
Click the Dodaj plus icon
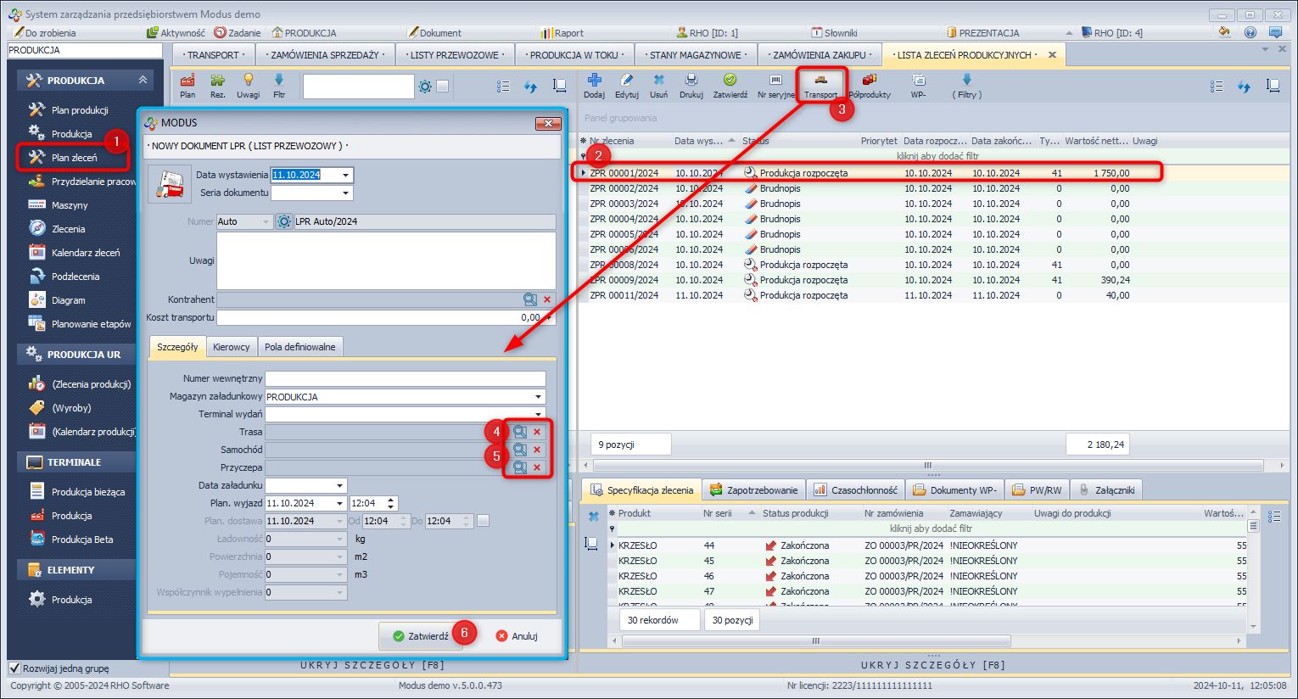click(x=594, y=81)
